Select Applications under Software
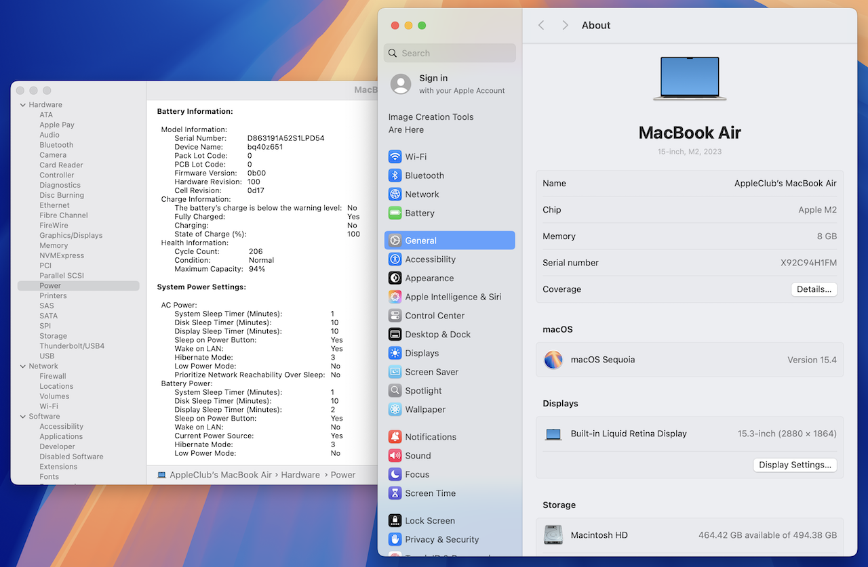This screenshot has height=567, width=868. pos(61,437)
